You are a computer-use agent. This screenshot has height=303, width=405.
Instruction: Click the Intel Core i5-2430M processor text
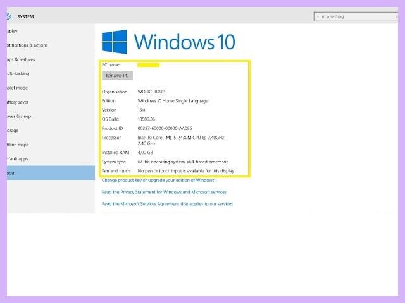pos(181,140)
